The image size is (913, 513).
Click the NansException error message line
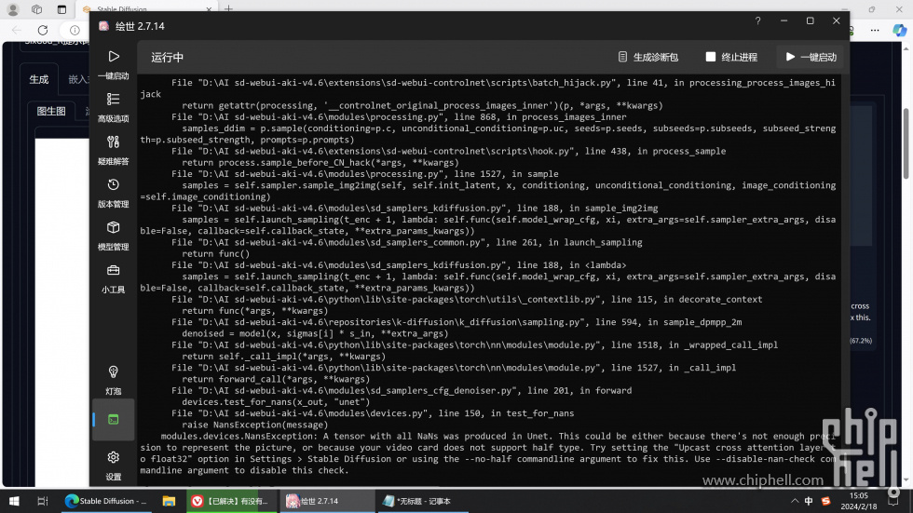[x=487, y=453]
